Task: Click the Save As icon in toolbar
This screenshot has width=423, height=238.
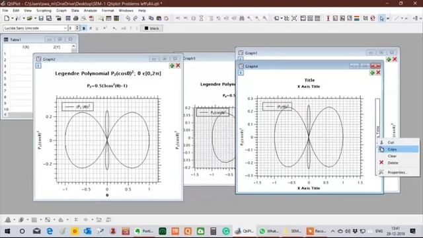Action: (49, 19)
